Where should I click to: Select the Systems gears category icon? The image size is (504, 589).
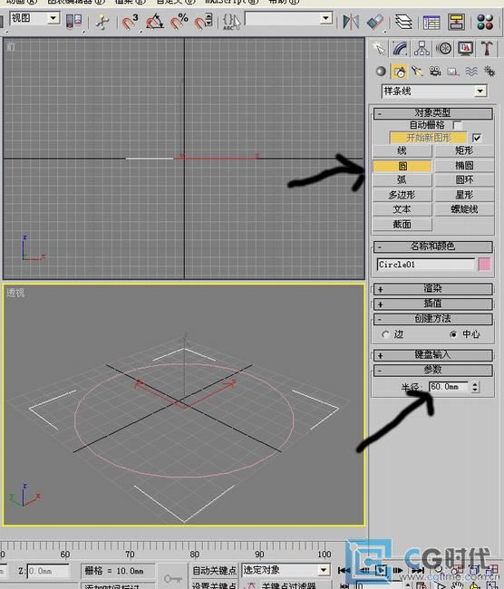click(x=489, y=71)
